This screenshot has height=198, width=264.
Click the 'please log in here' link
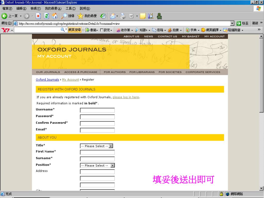tap(126, 97)
